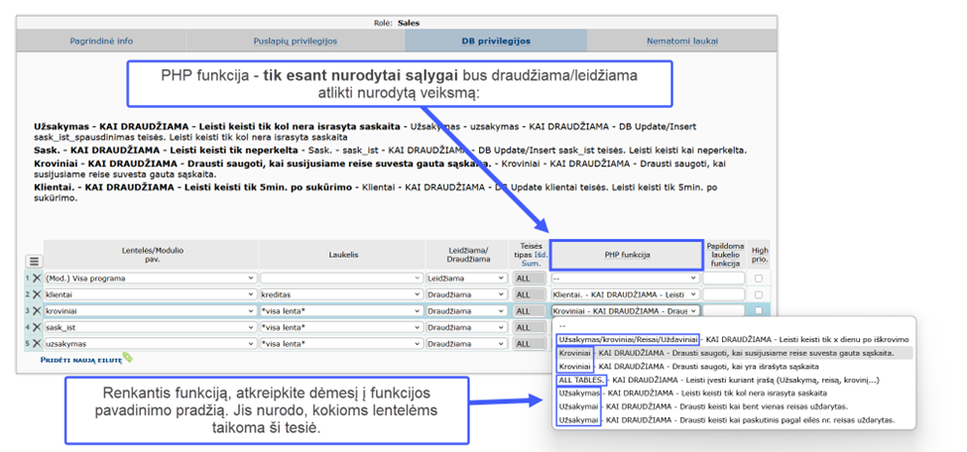This screenshot has width=967, height=452.
Task: Click ALL button in klientai row
Action: (x=530, y=294)
